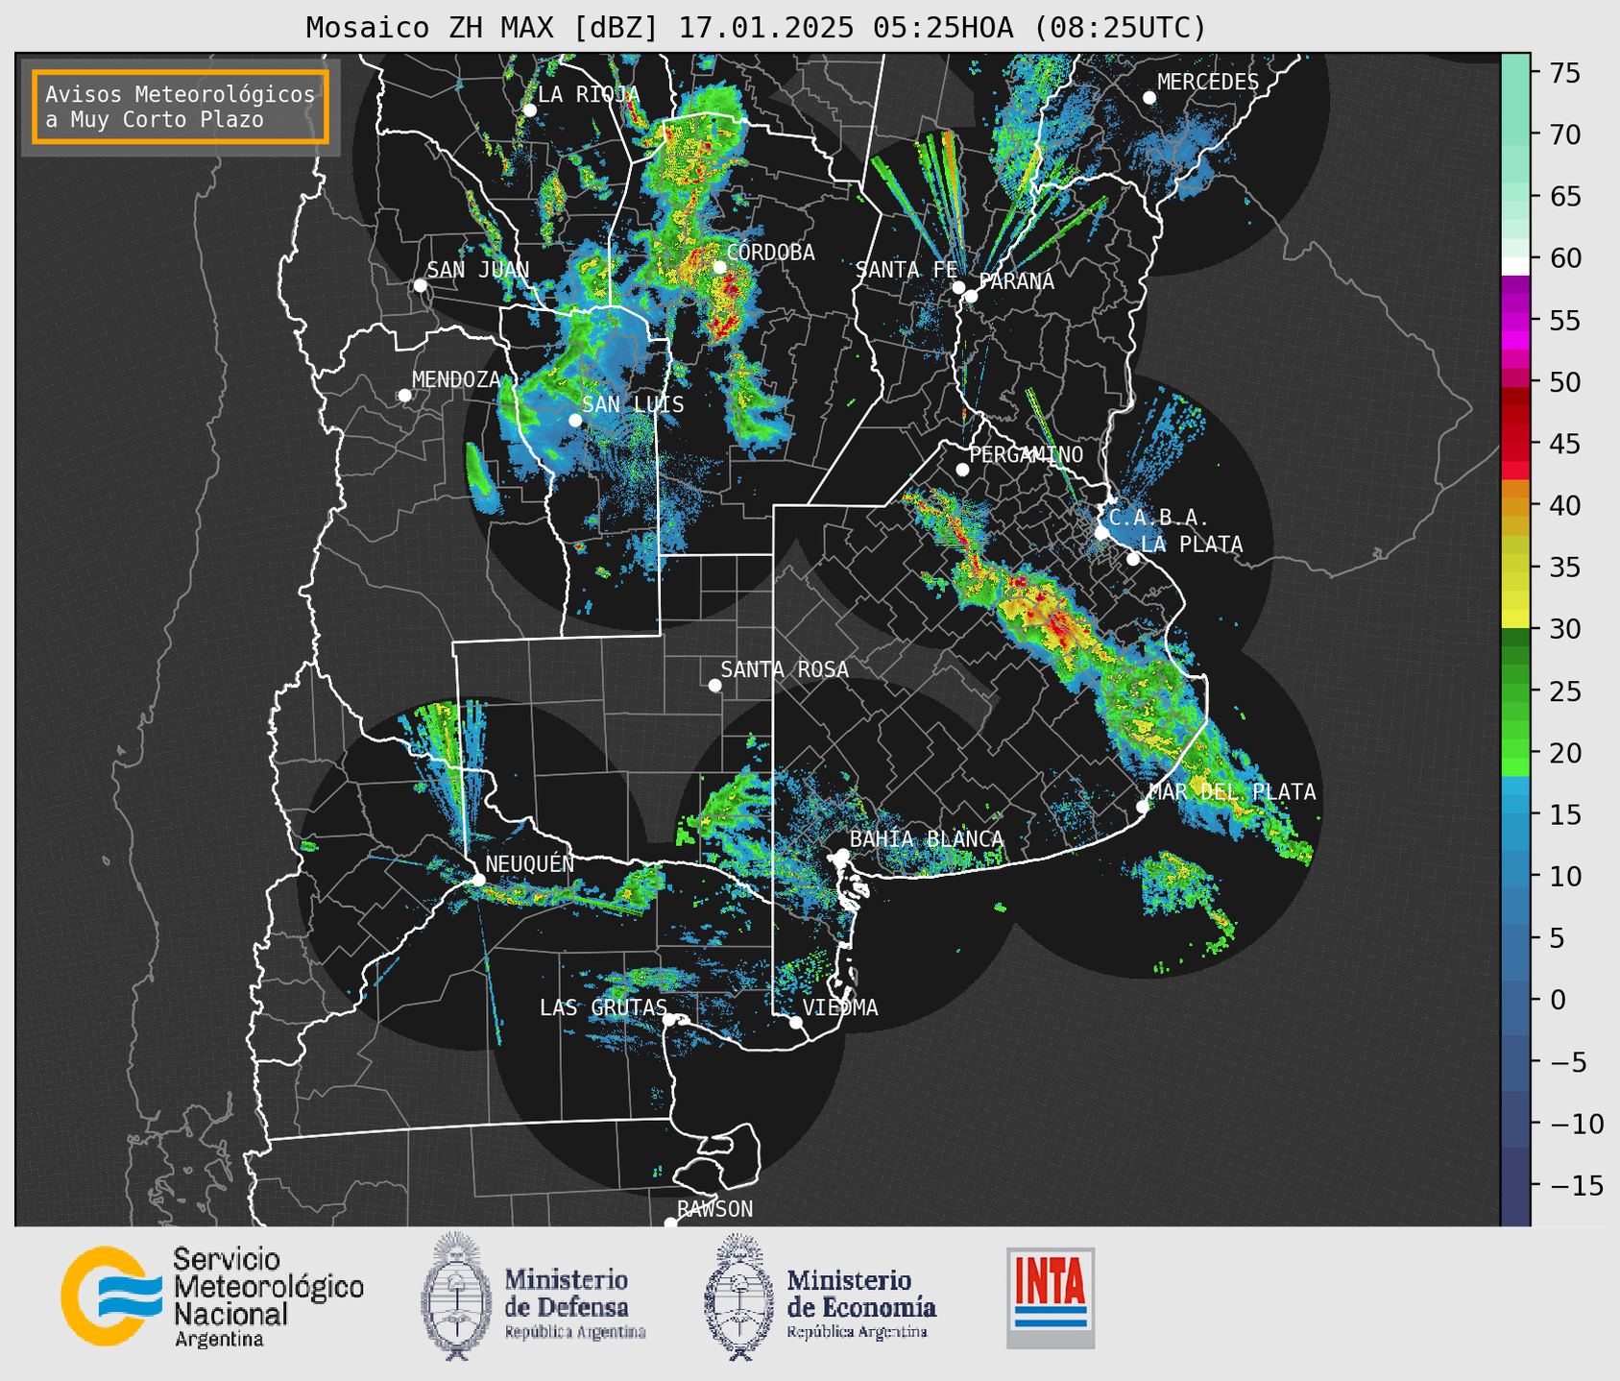This screenshot has height=1381, width=1620.
Task: Select the NEUQUÉN city marker
Action: pos(478,880)
